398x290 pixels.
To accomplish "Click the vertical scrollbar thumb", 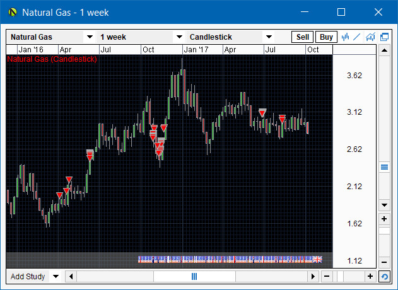I will pyautogui.click(x=384, y=167).
